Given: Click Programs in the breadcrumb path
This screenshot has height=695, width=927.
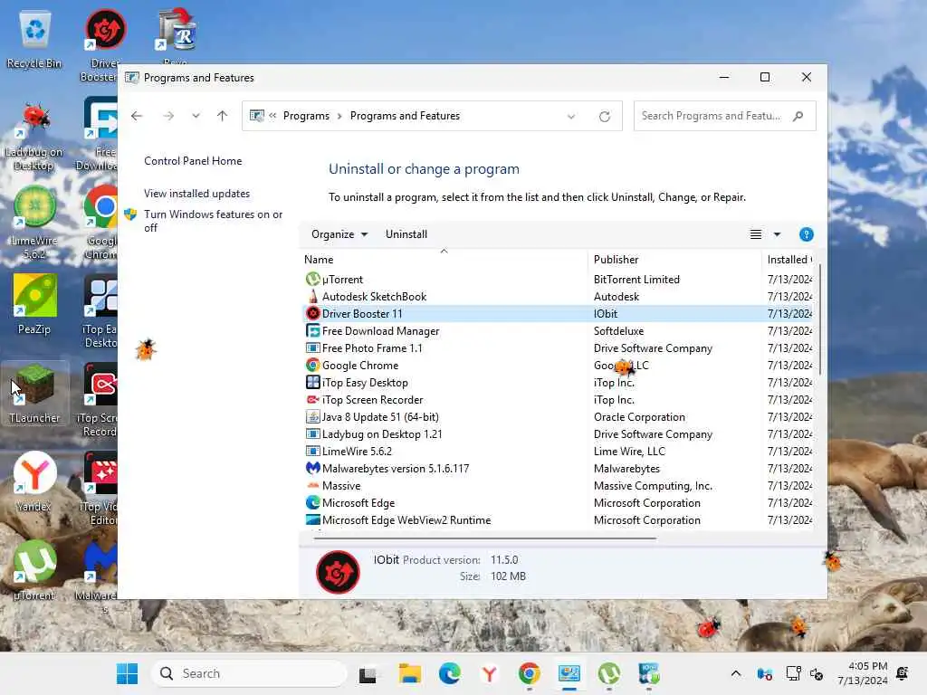Looking at the screenshot, I should [x=306, y=116].
